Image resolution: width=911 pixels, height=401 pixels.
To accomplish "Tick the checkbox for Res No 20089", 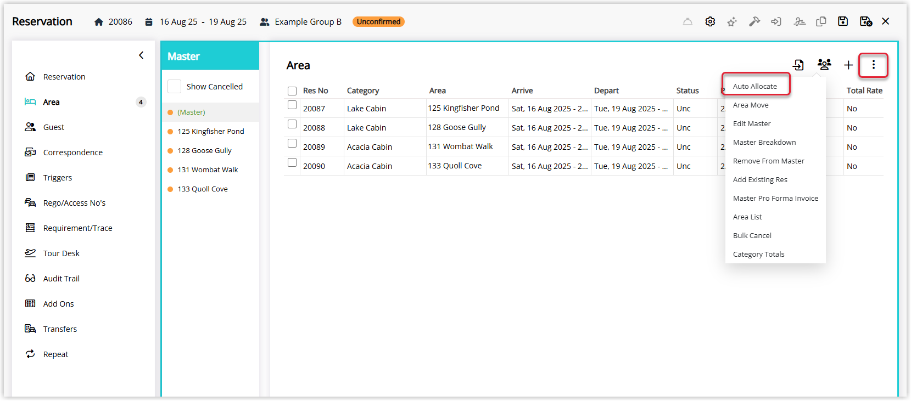I will (x=292, y=143).
